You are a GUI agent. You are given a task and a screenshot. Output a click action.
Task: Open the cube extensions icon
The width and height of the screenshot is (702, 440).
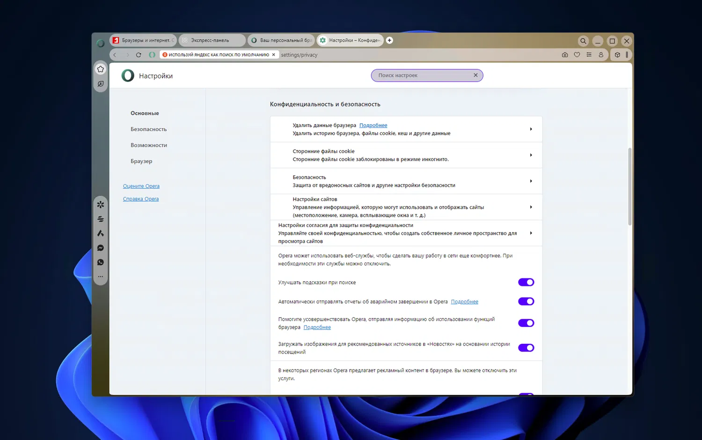click(617, 55)
